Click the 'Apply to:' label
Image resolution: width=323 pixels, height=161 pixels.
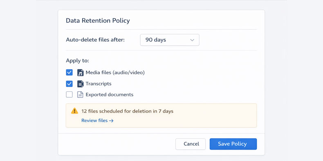[77, 61]
